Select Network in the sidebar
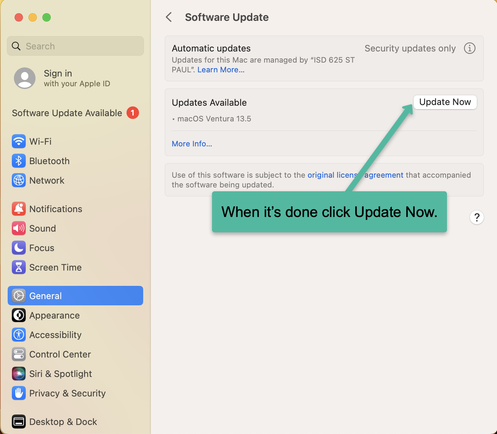Image resolution: width=497 pixels, height=434 pixels. tap(75, 180)
